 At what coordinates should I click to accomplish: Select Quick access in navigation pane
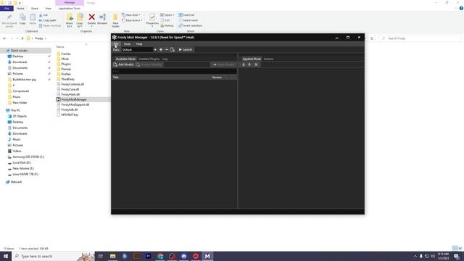(x=19, y=51)
